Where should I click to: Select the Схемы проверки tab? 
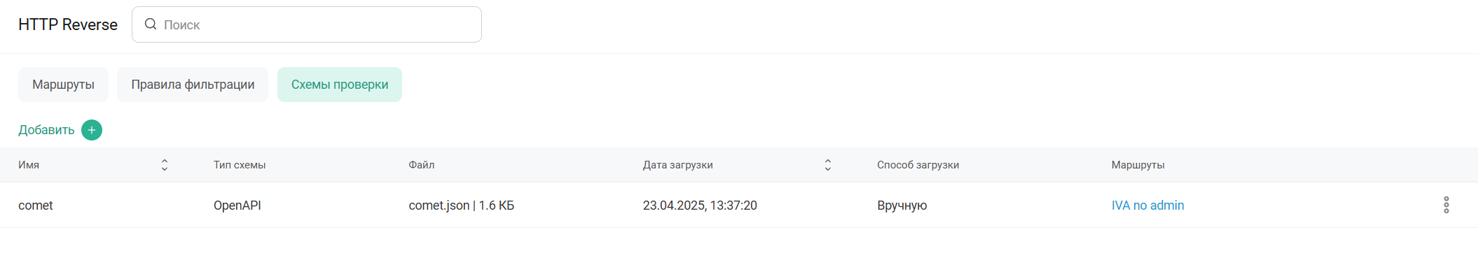(340, 85)
